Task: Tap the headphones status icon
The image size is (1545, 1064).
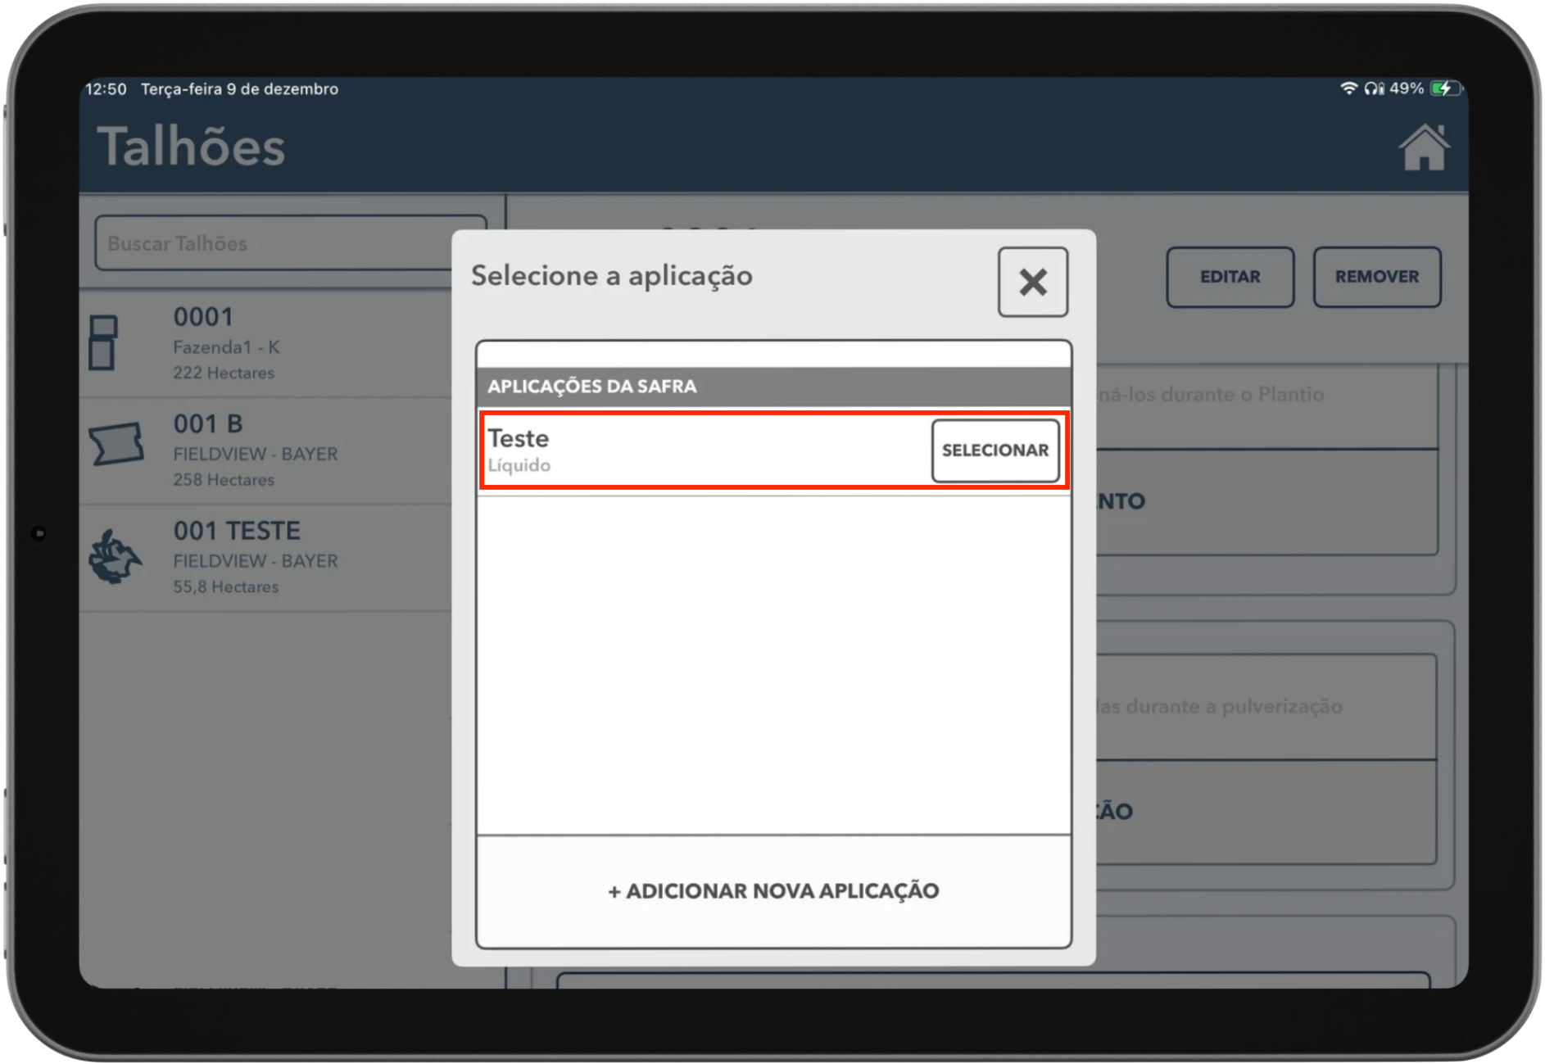Action: click(1374, 88)
